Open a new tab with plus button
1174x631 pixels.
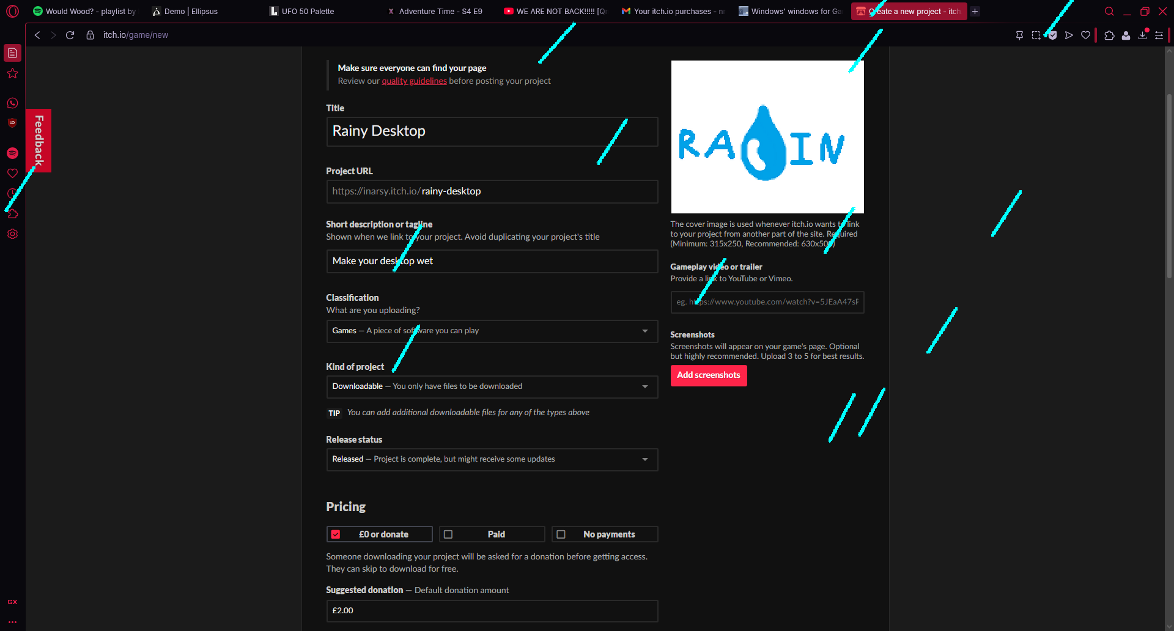pos(975,11)
